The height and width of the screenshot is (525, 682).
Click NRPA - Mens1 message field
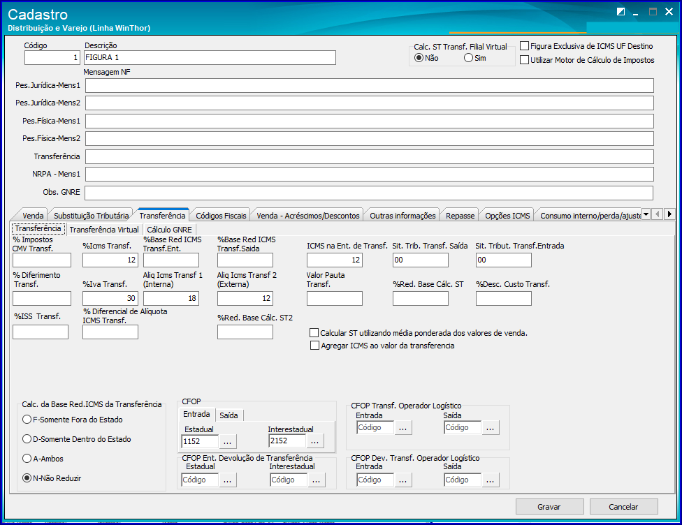(369, 175)
